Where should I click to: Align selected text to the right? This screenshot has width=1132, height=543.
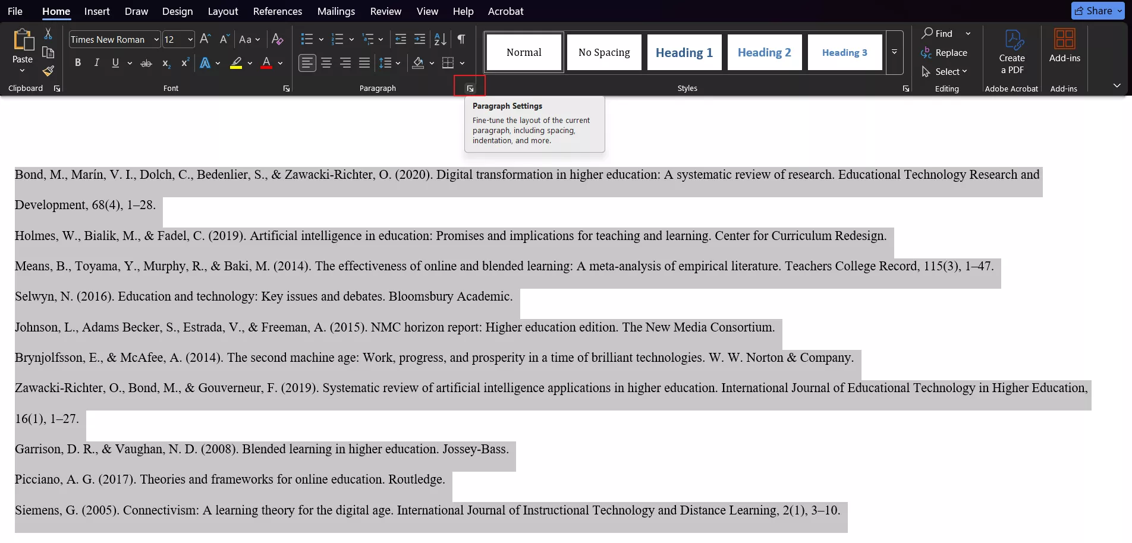tap(345, 63)
